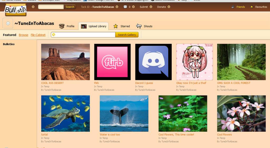Switch to the Profile tab
270x148 pixels.
click(x=70, y=26)
